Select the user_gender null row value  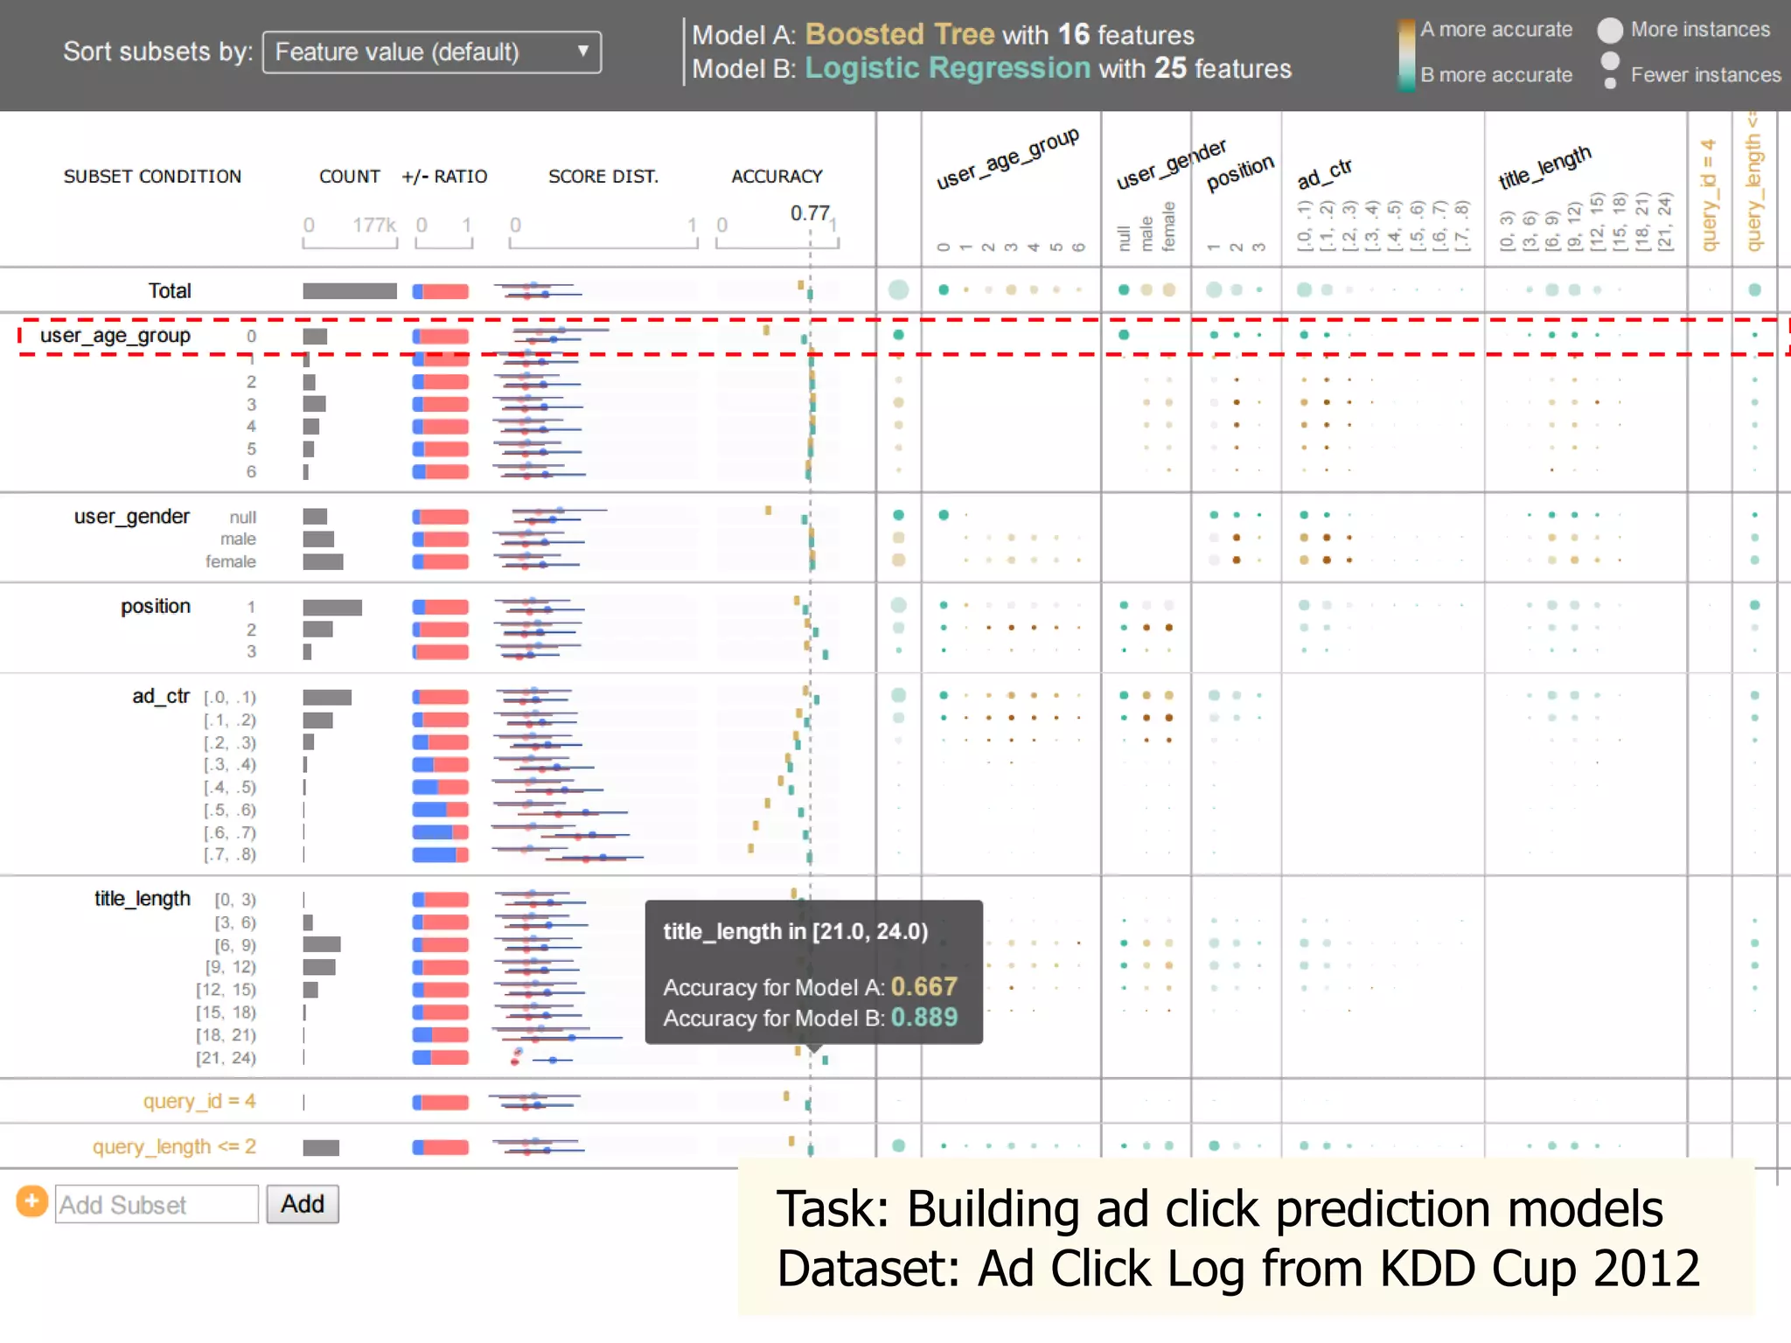click(243, 517)
